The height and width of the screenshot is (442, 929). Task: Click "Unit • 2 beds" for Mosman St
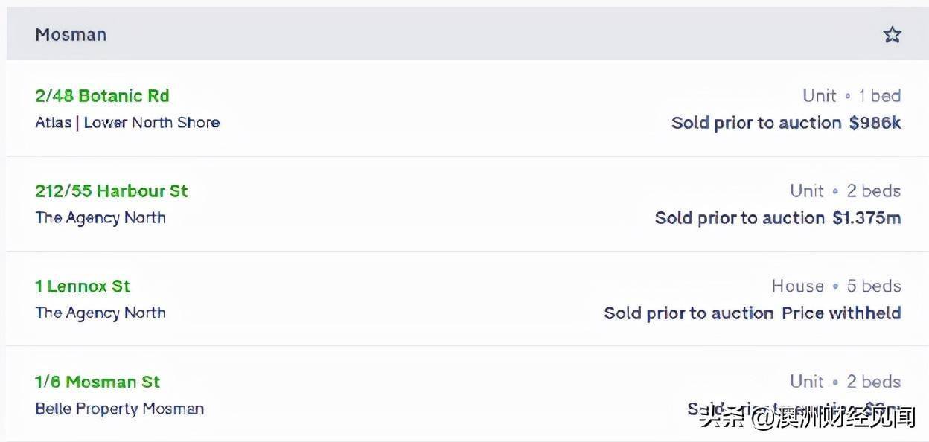point(846,382)
